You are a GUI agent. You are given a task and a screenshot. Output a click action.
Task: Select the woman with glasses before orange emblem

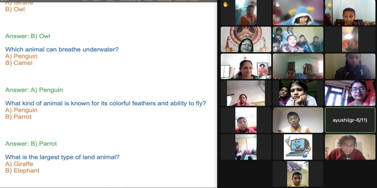click(246, 39)
